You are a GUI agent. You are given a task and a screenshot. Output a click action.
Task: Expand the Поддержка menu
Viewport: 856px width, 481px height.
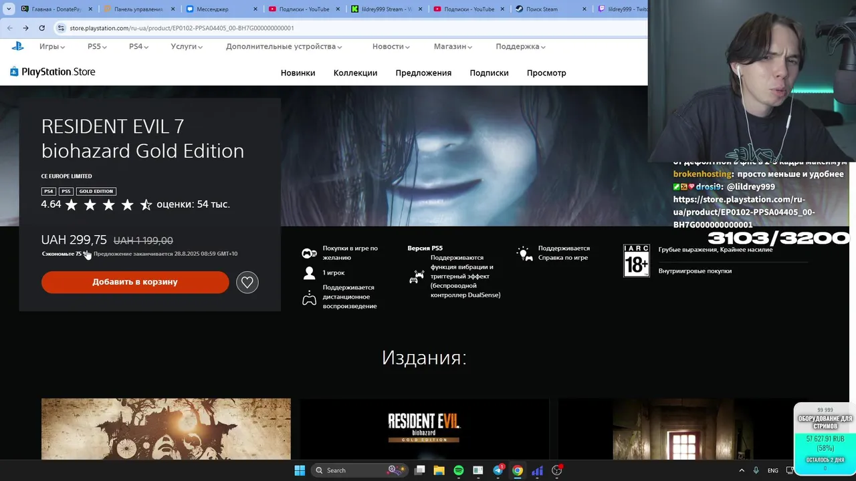(521, 47)
